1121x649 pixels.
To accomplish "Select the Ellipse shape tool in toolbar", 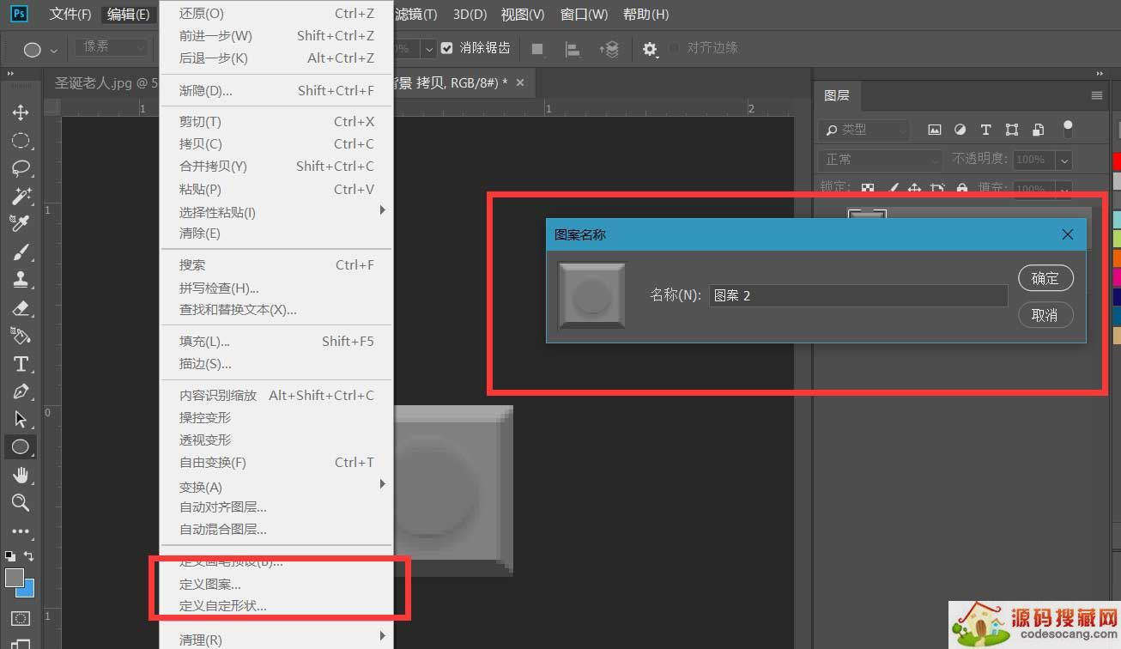I will 21,446.
